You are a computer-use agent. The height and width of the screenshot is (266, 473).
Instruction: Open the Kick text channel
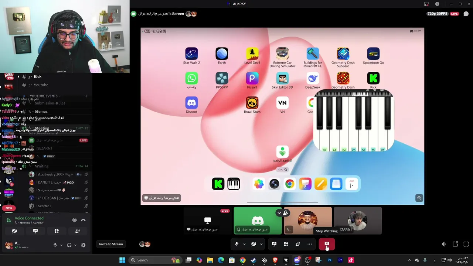[37, 76]
